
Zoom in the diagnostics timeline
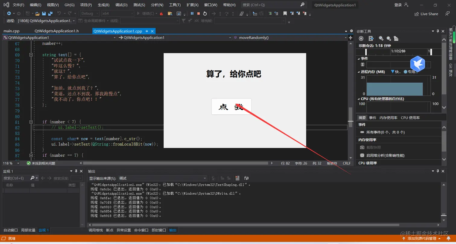[381, 39]
